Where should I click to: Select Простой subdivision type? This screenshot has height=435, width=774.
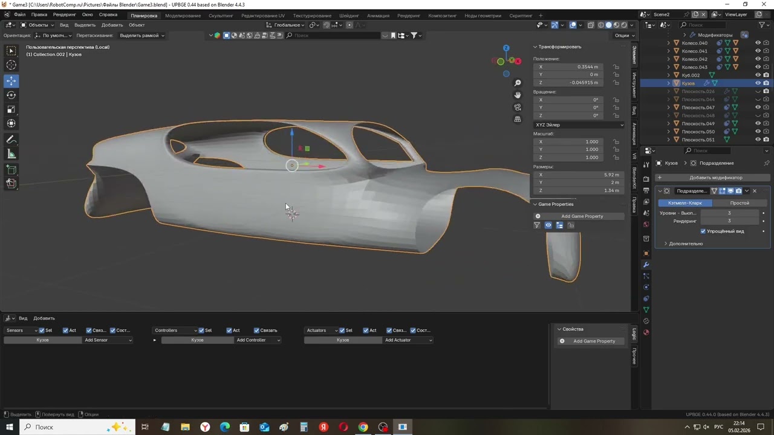tap(739, 203)
